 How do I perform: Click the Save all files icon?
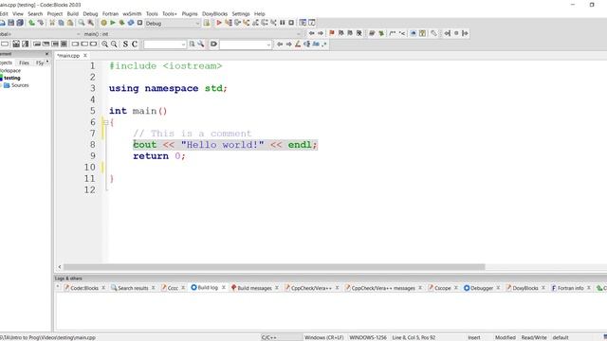click(20, 23)
